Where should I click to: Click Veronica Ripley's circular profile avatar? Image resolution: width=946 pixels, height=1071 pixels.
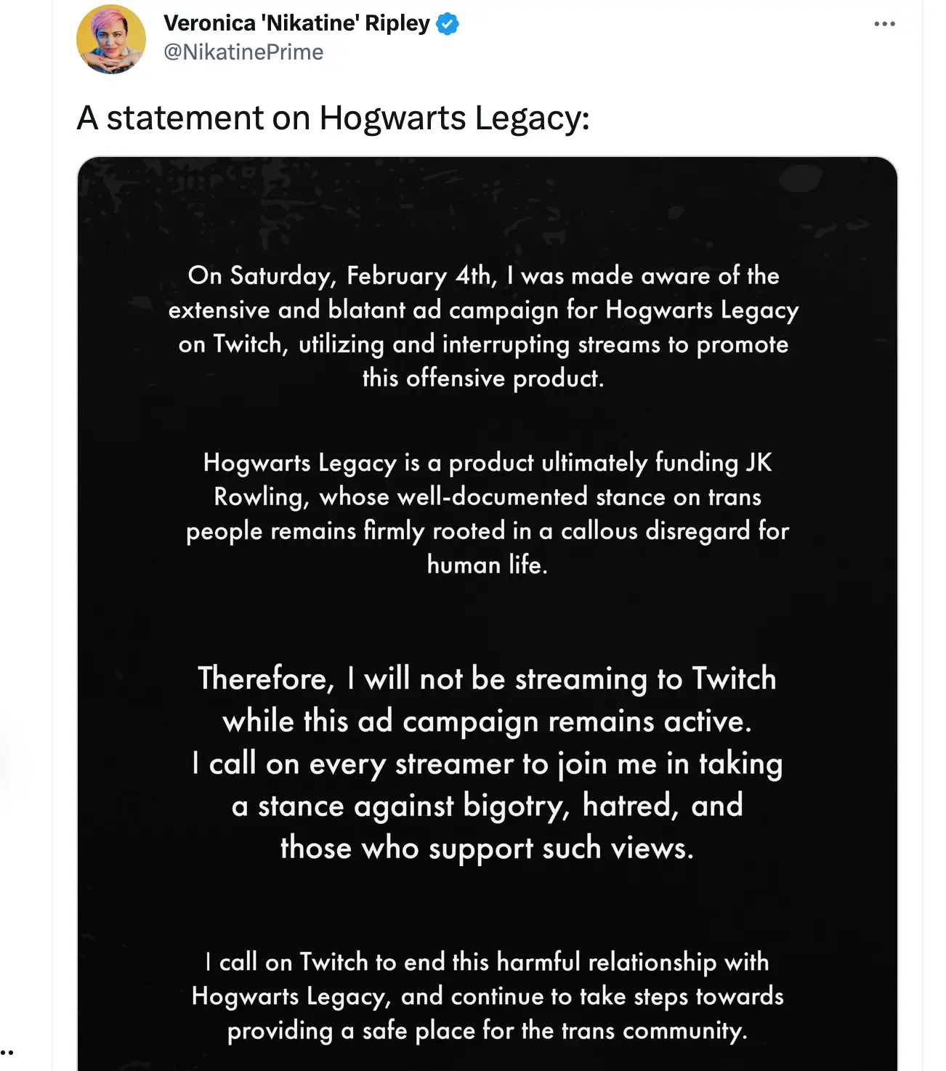coord(112,38)
